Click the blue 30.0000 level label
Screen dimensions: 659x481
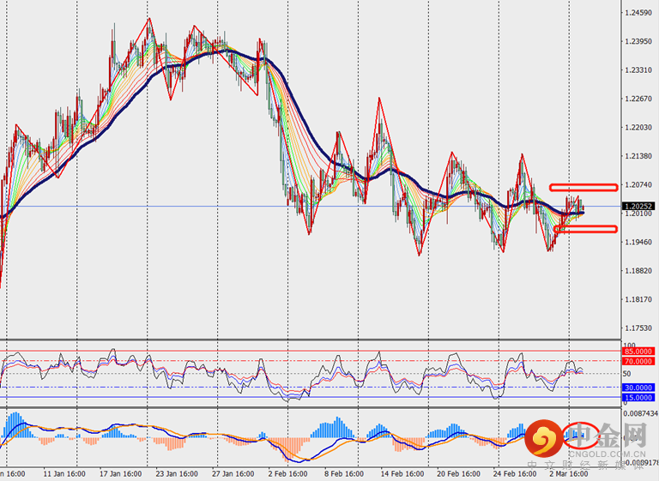tap(639, 388)
